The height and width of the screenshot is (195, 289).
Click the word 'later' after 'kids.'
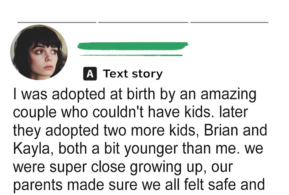pyautogui.click(x=233, y=112)
